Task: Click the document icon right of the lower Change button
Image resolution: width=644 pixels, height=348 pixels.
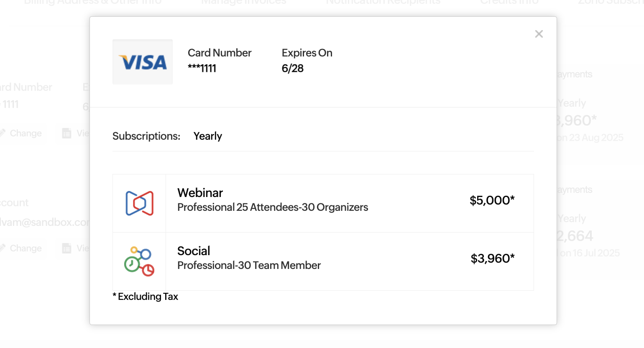Action: pyautogui.click(x=67, y=248)
